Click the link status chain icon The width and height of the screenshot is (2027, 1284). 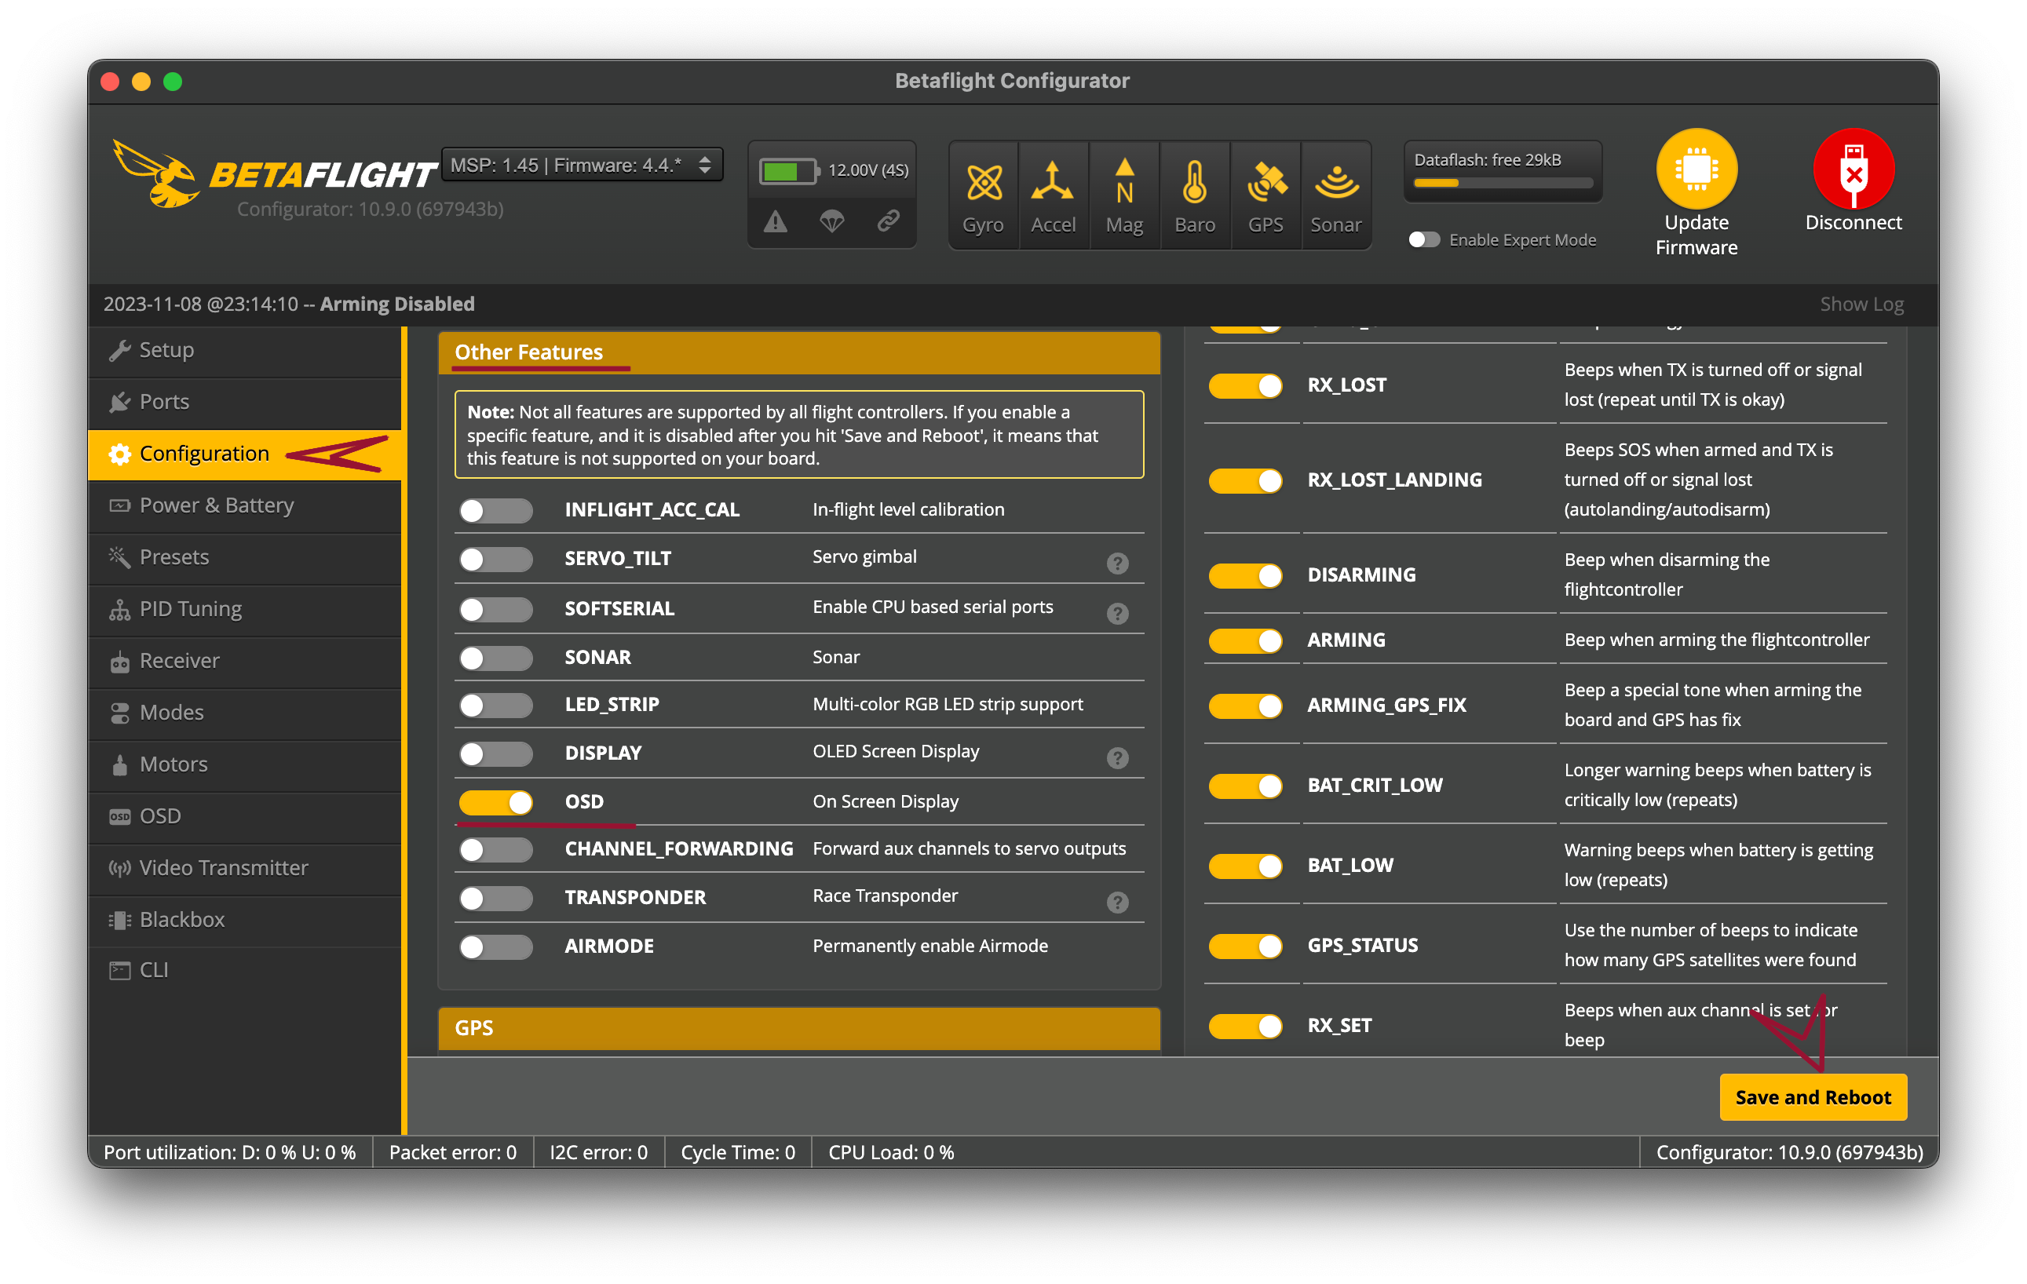click(888, 221)
